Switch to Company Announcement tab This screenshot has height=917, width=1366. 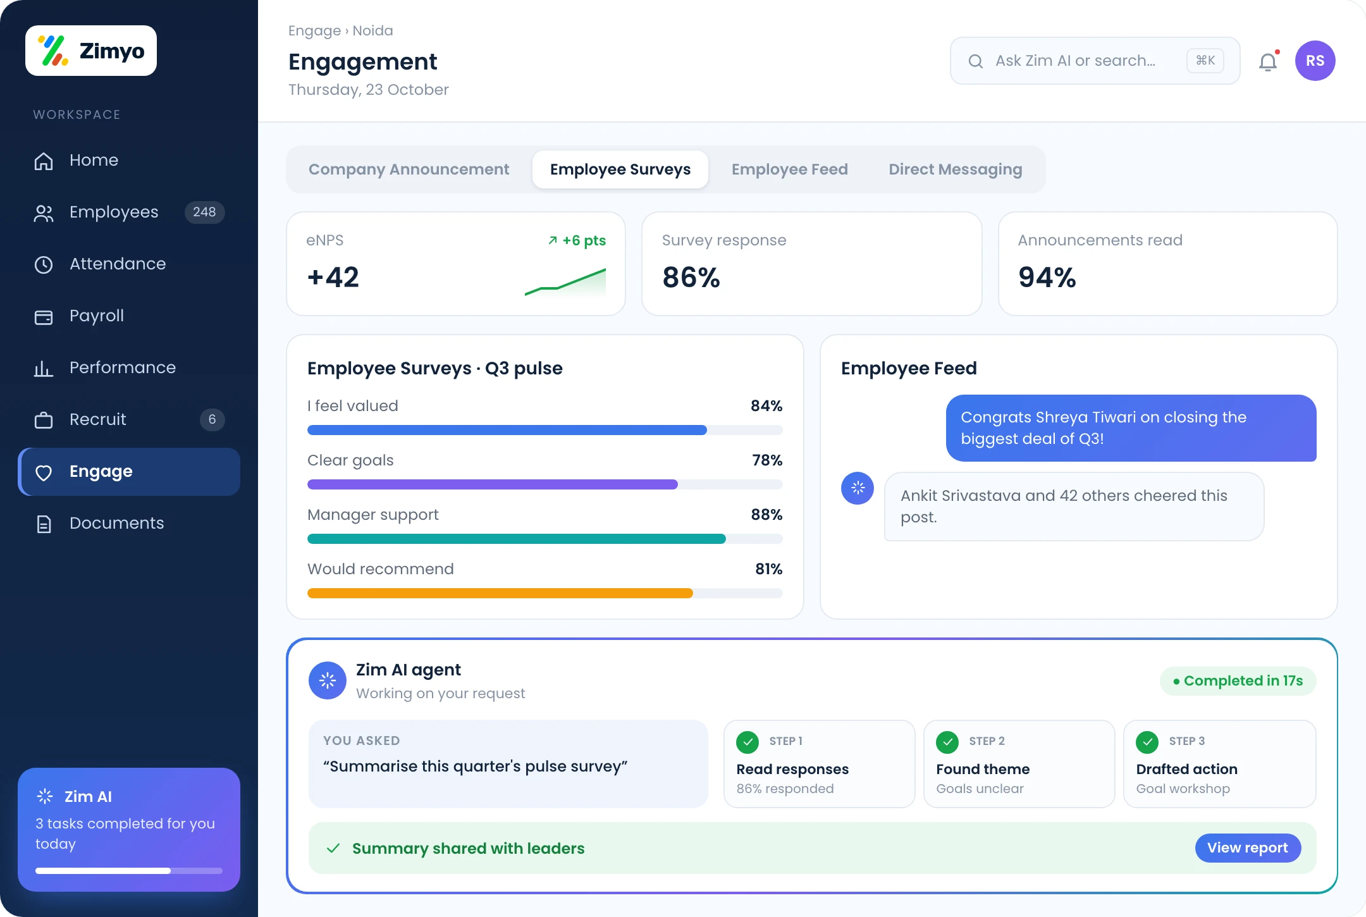(409, 169)
